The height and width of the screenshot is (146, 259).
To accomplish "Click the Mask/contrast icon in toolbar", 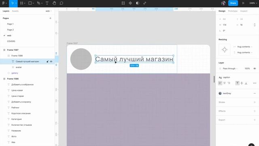I will (138, 3).
